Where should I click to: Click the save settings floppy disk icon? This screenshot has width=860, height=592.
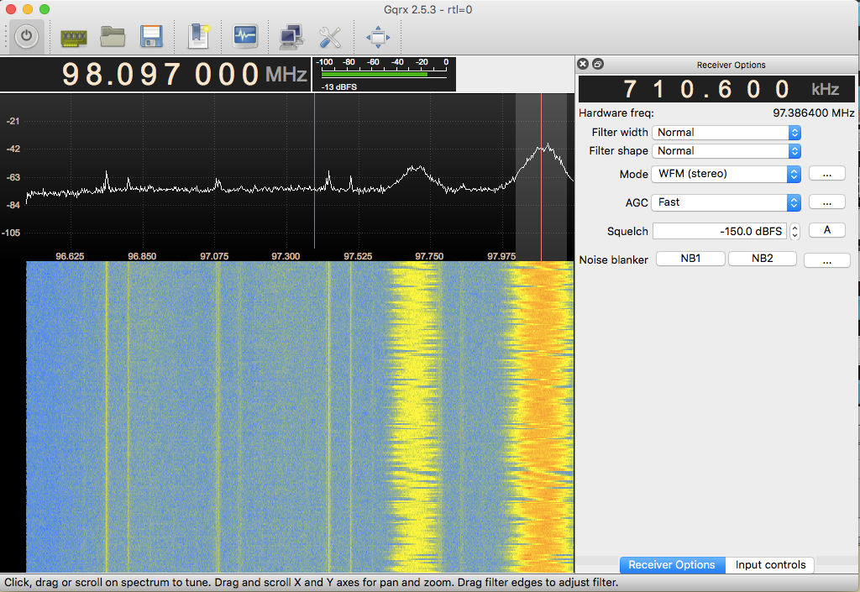[150, 36]
